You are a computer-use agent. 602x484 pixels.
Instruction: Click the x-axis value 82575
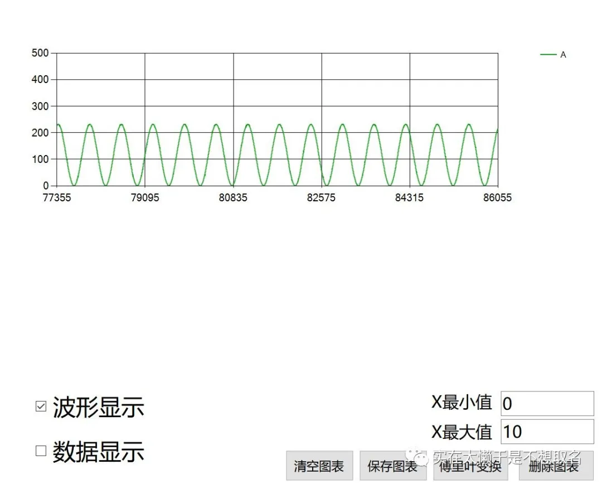point(321,198)
